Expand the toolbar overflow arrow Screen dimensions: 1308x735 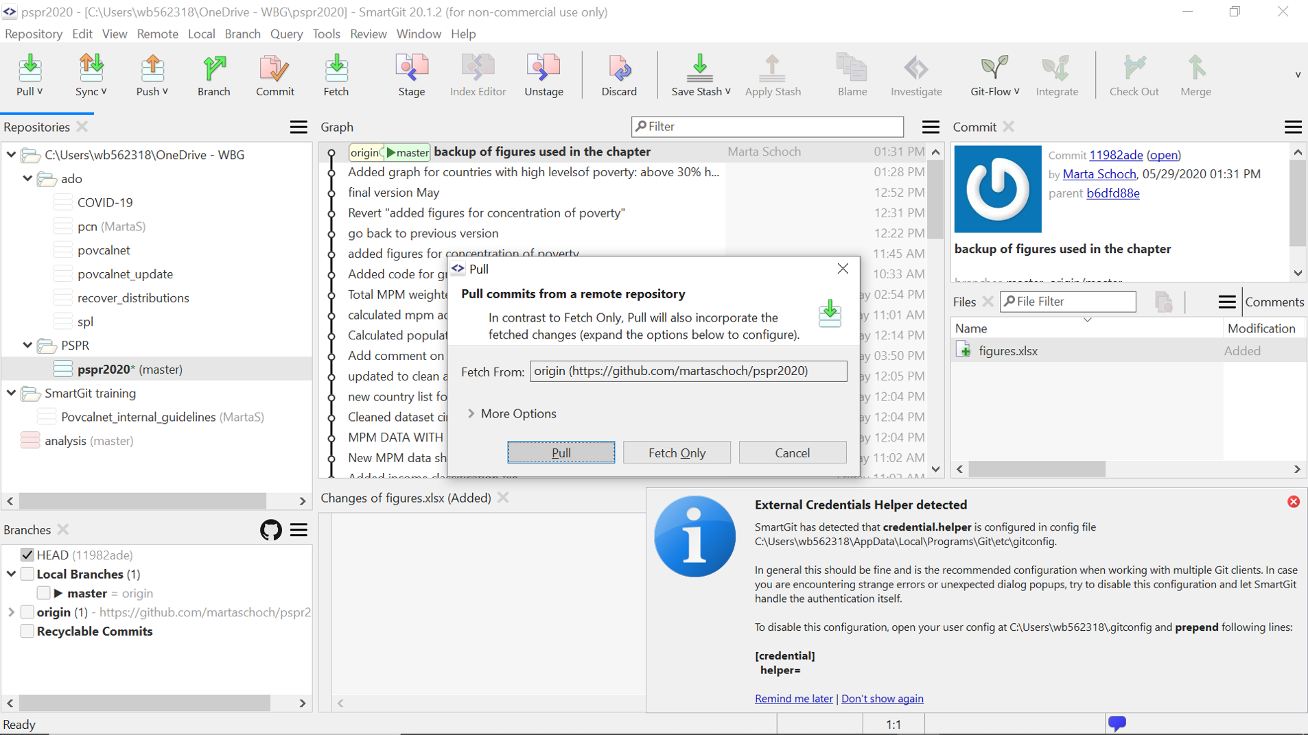tap(1298, 75)
